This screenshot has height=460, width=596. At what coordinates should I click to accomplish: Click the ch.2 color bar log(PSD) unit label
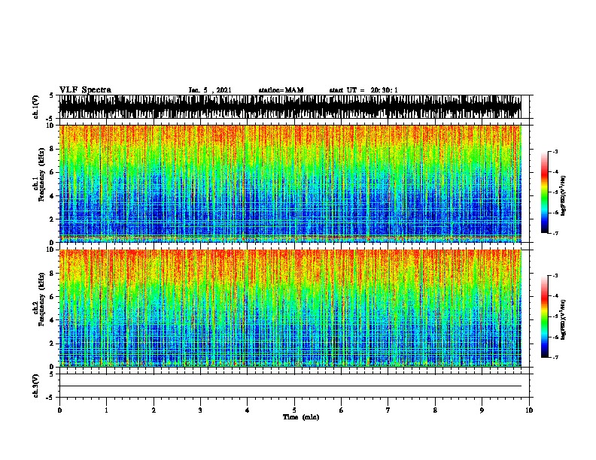pyautogui.click(x=563, y=319)
